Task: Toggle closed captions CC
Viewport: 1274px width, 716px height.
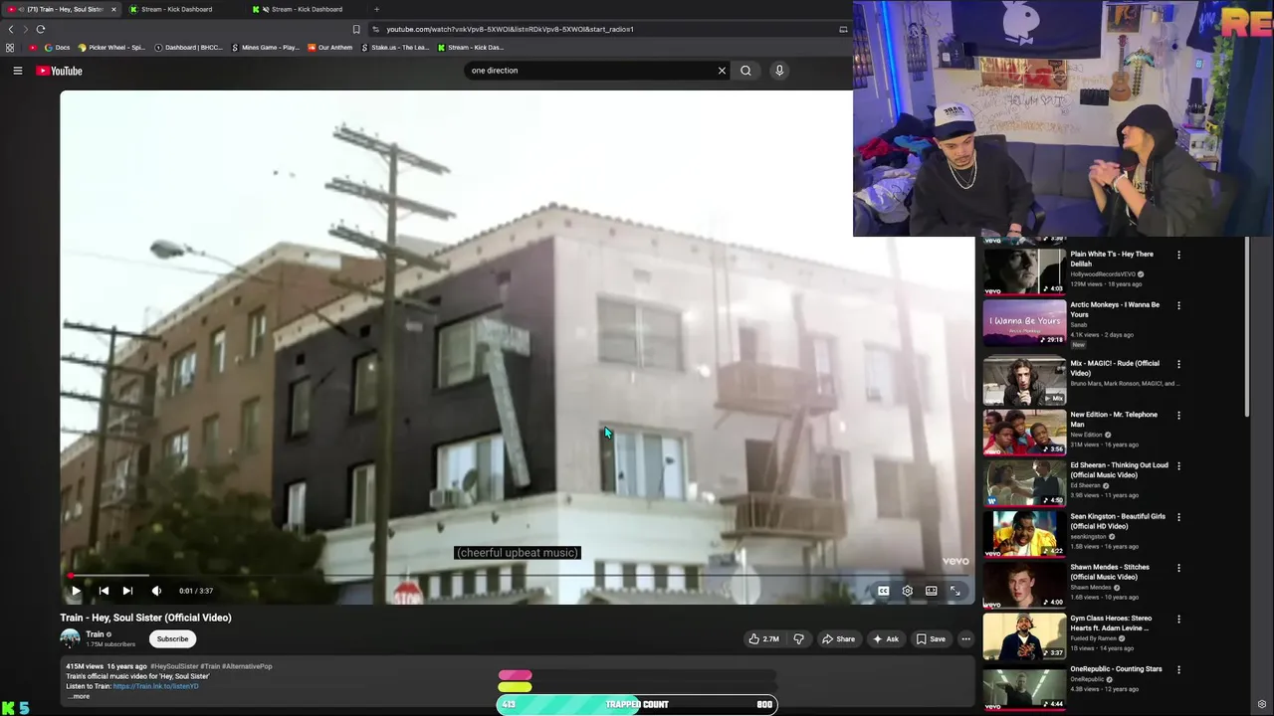Action: point(883,591)
